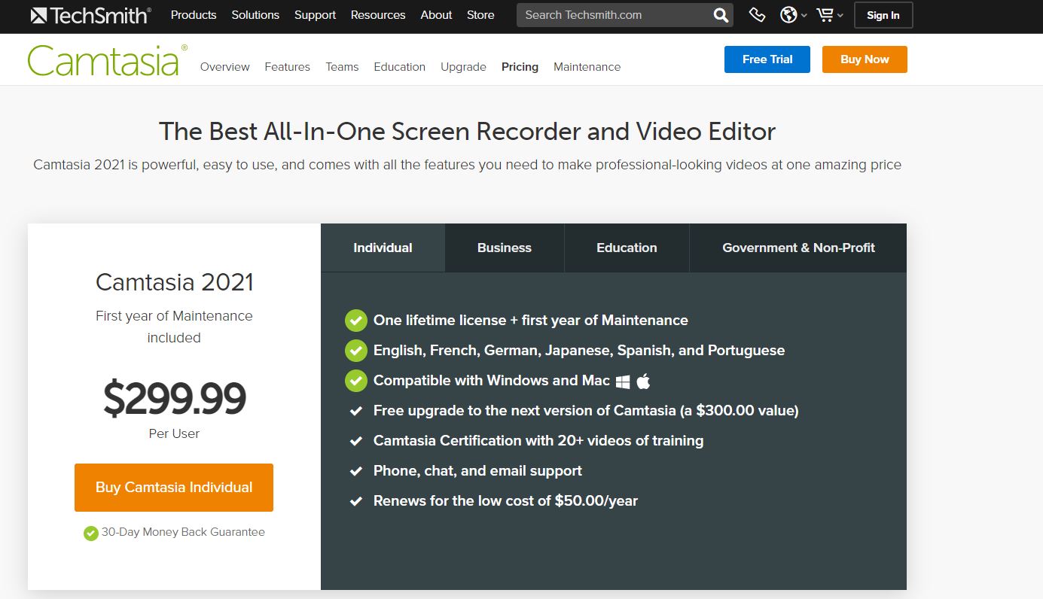Click the Camtasia logo
Image resolution: width=1043 pixels, height=599 pixels.
point(107,60)
